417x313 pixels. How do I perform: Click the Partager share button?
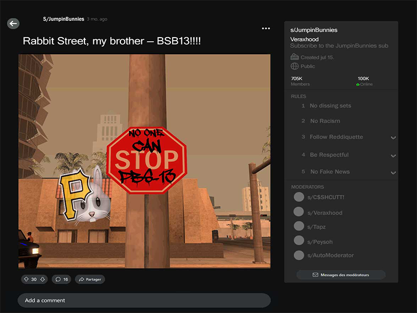pyautogui.click(x=90, y=280)
